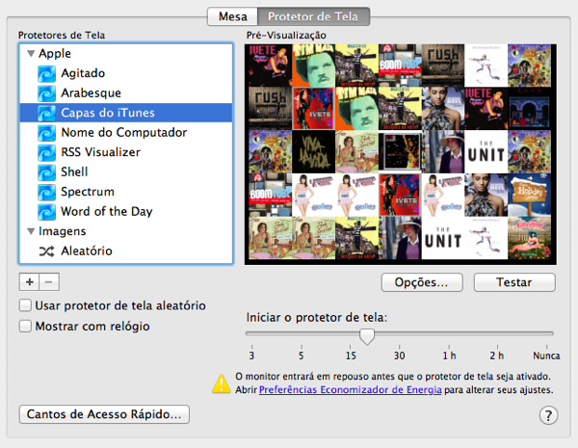Open Cantos de Acesso Rápido...
Image resolution: width=578 pixels, height=448 pixels.
[104, 414]
